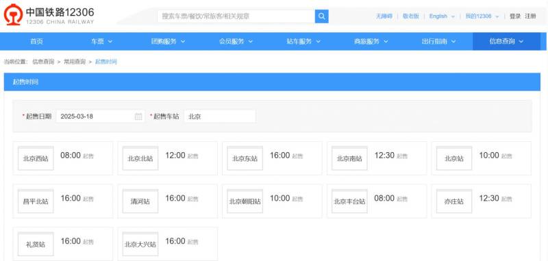The image size is (548, 261).
Task: Open the 无障碍 accessibility link
Action: (x=384, y=16)
